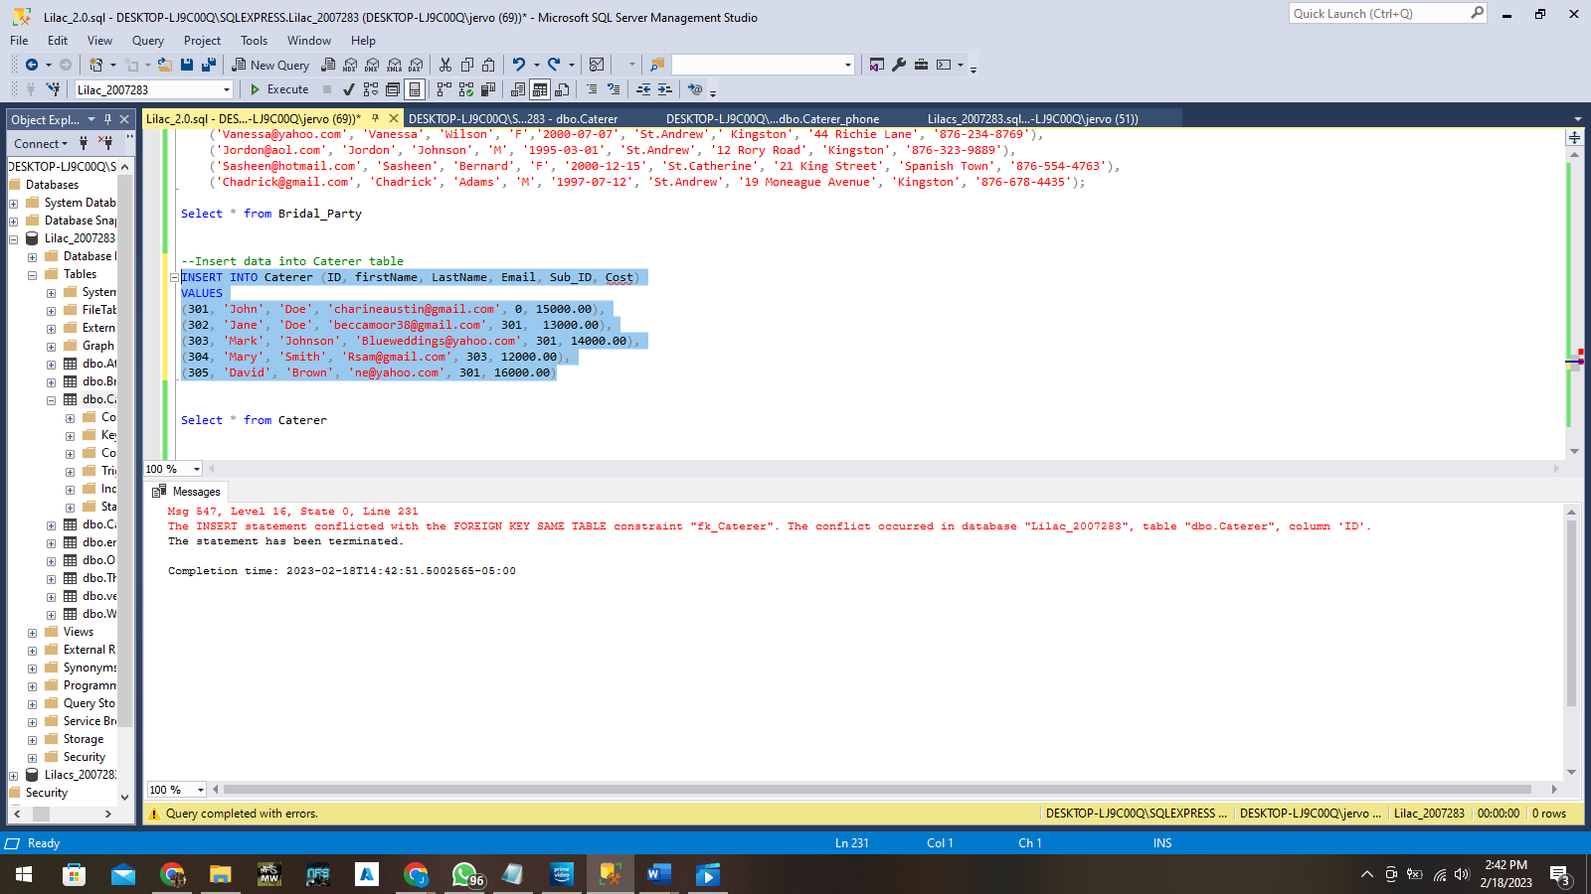The width and height of the screenshot is (1591, 894).
Task: Click the Save file icon in toolbar
Action: click(x=187, y=65)
